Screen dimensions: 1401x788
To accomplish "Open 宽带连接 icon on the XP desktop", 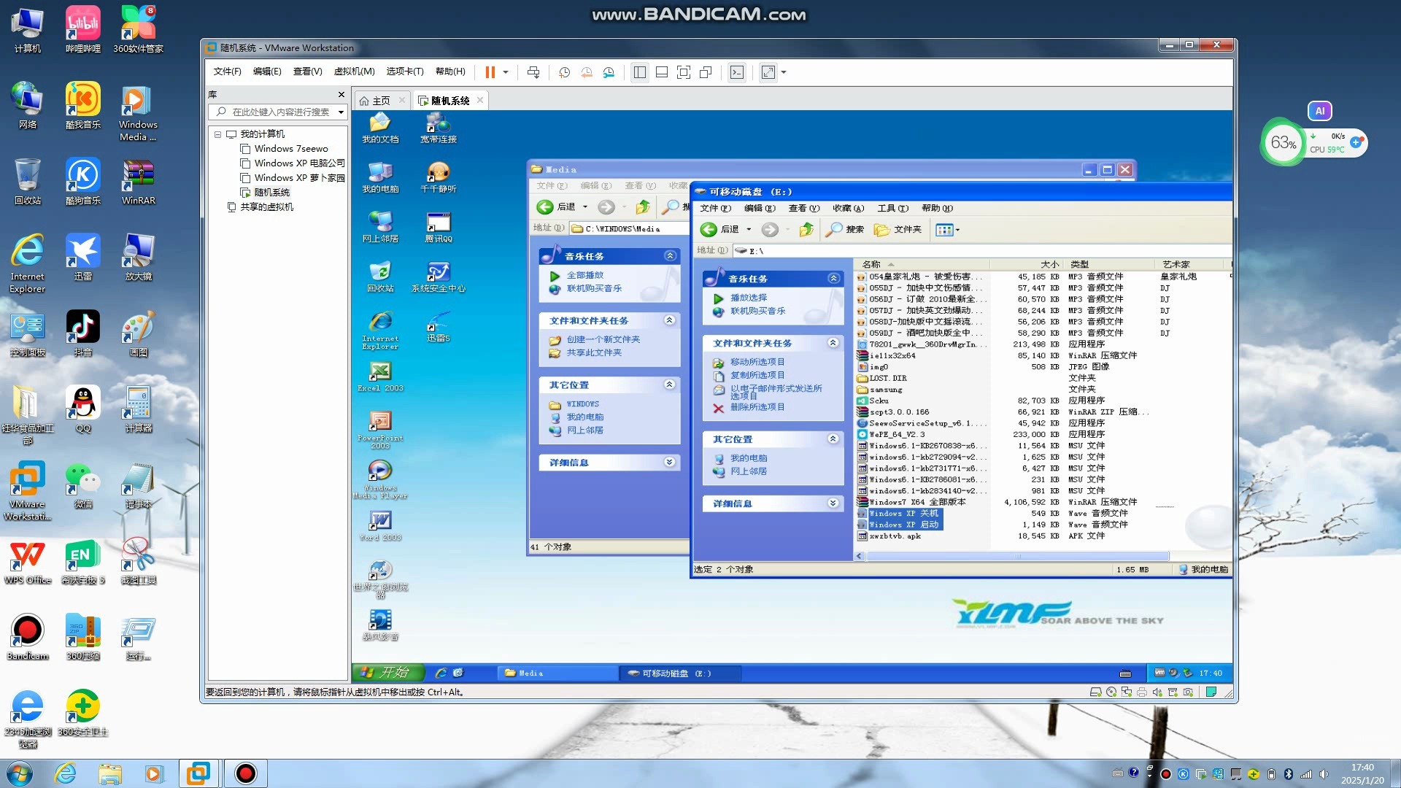I will click(438, 128).
